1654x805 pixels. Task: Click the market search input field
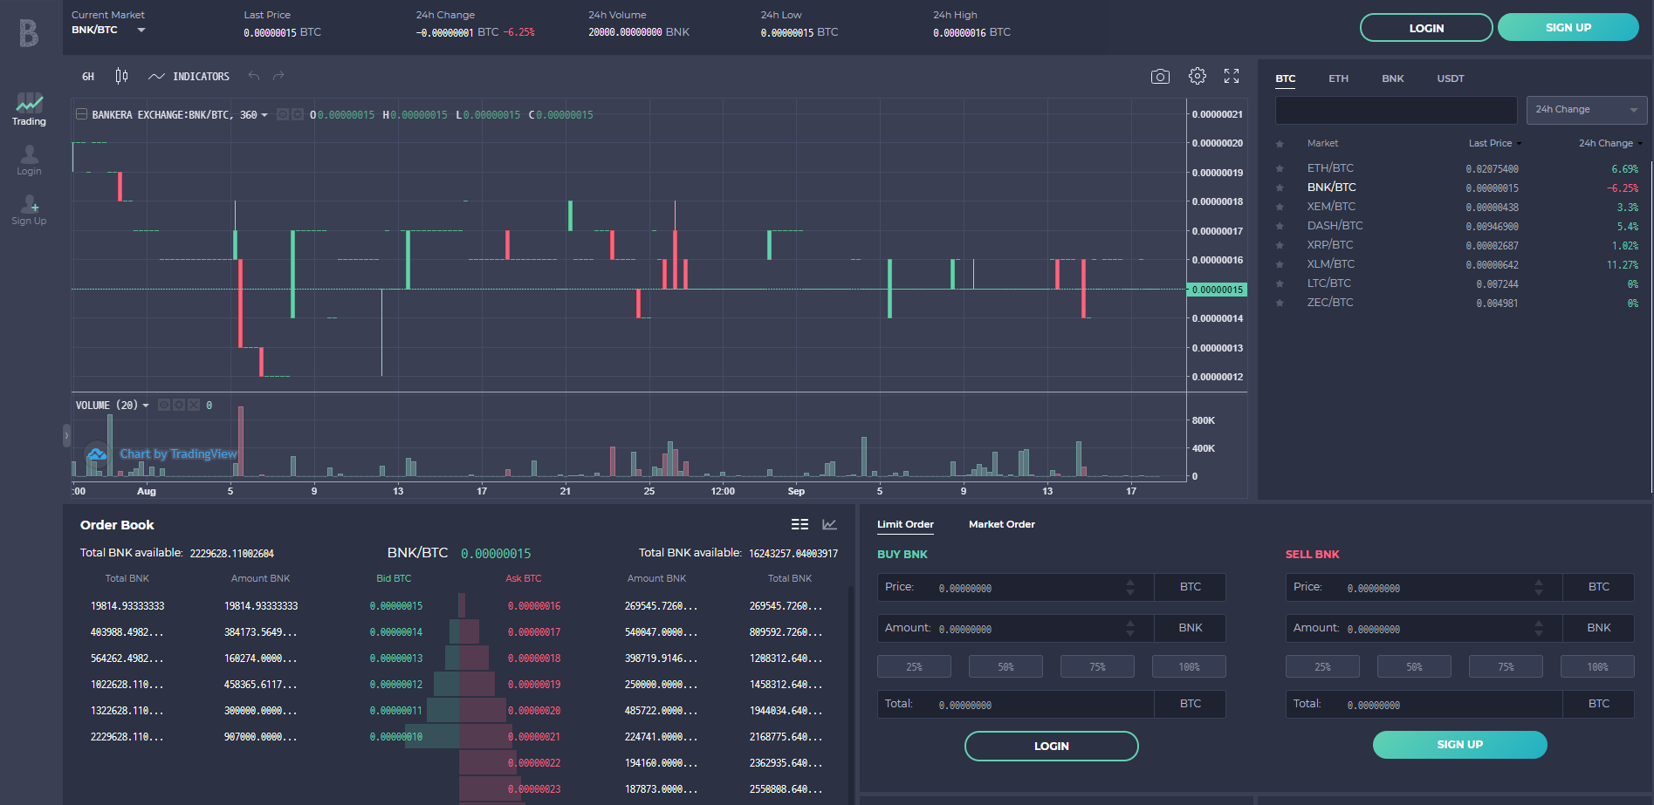tap(1396, 110)
